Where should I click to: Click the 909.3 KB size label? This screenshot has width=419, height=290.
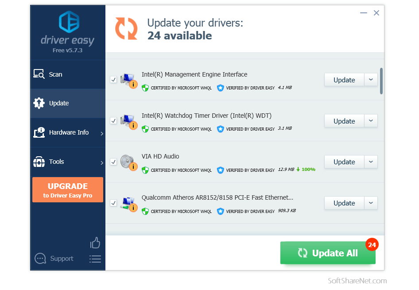(x=287, y=210)
